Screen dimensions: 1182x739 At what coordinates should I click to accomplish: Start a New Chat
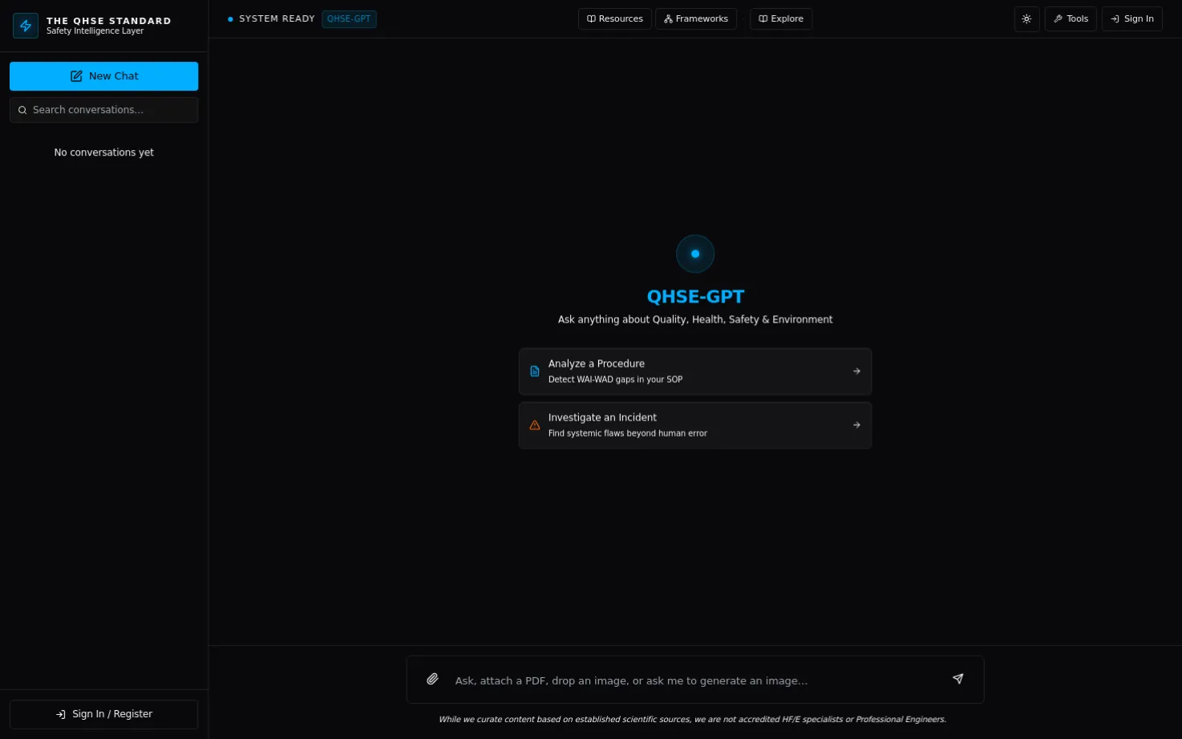[104, 76]
